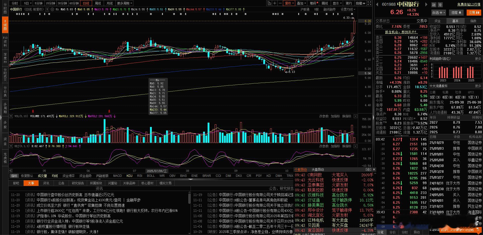Screen dimensions: 483x235
Task: Click the news list vertical scrollbar
Action: [x=189, y=199]
